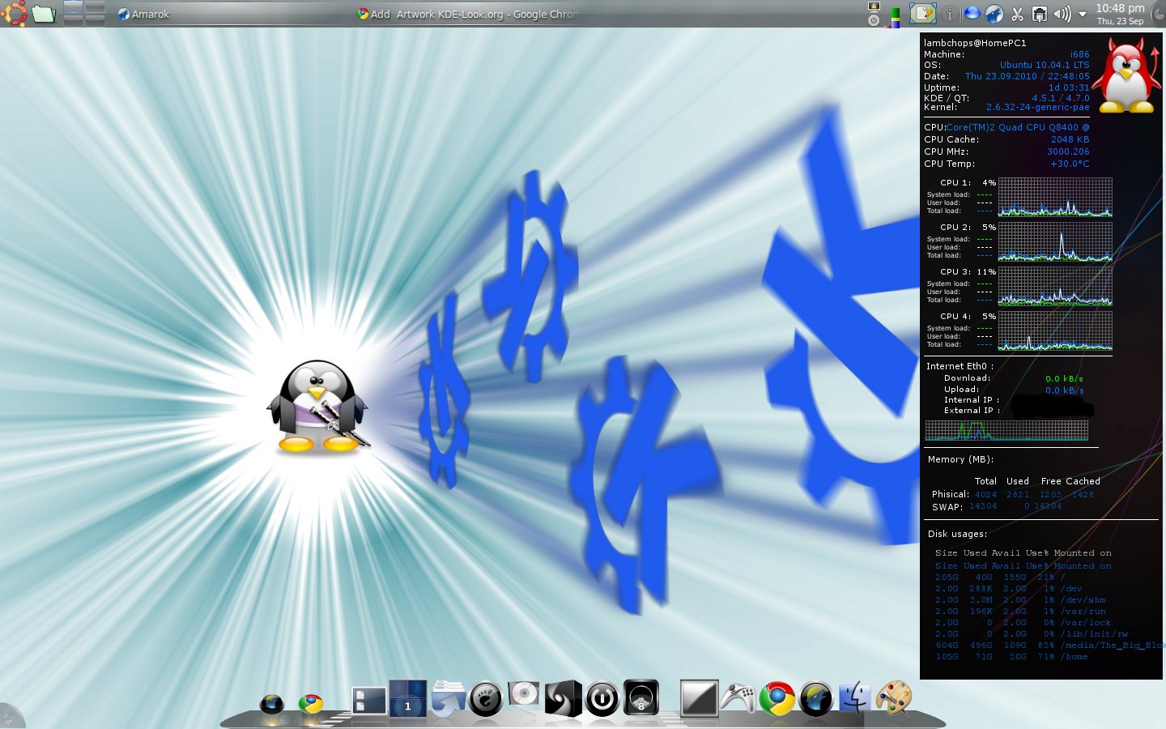
Task: Launch the paint palette dock icon
Action: click(893, 698)
